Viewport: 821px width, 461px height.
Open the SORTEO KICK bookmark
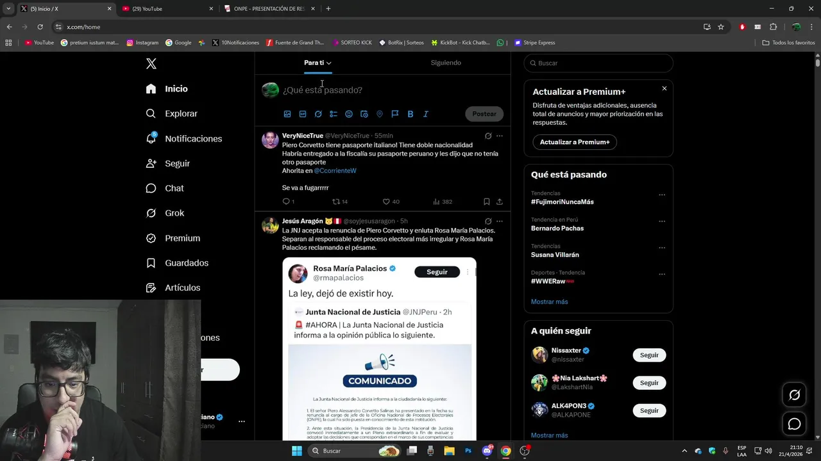pyautogui.click(x=352, y=43)
